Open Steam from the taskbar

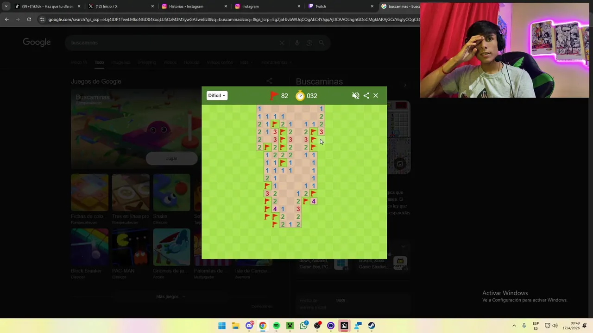pyautogui.click(x=372, y=326)
